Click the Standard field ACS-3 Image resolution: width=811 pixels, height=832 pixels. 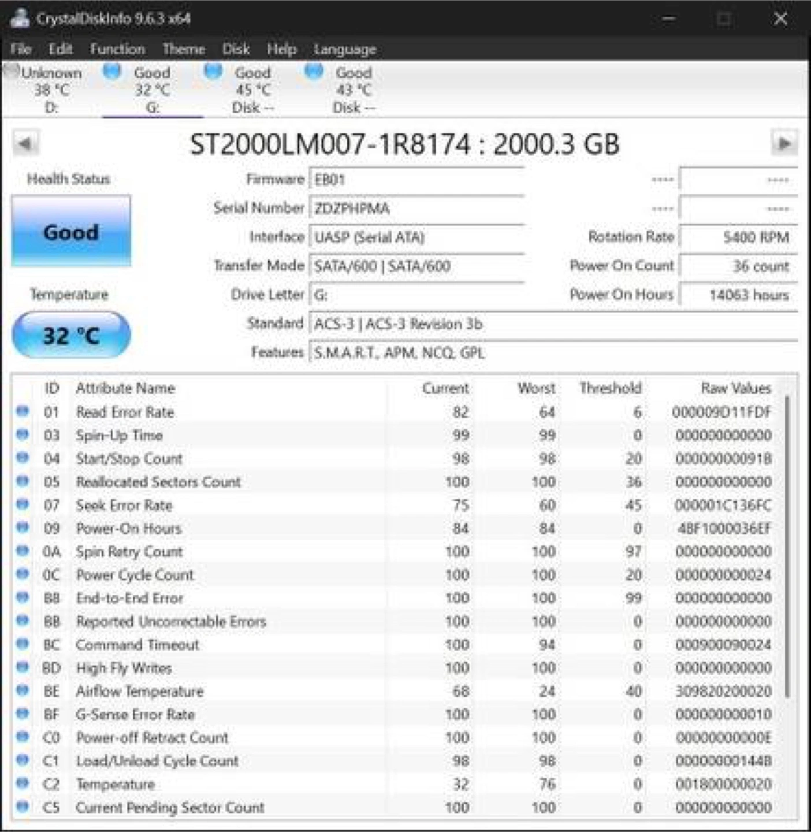[x=553, y=324]
